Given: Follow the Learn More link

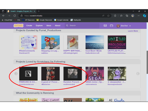Looking at the screenshot, I should click(133, 31).
